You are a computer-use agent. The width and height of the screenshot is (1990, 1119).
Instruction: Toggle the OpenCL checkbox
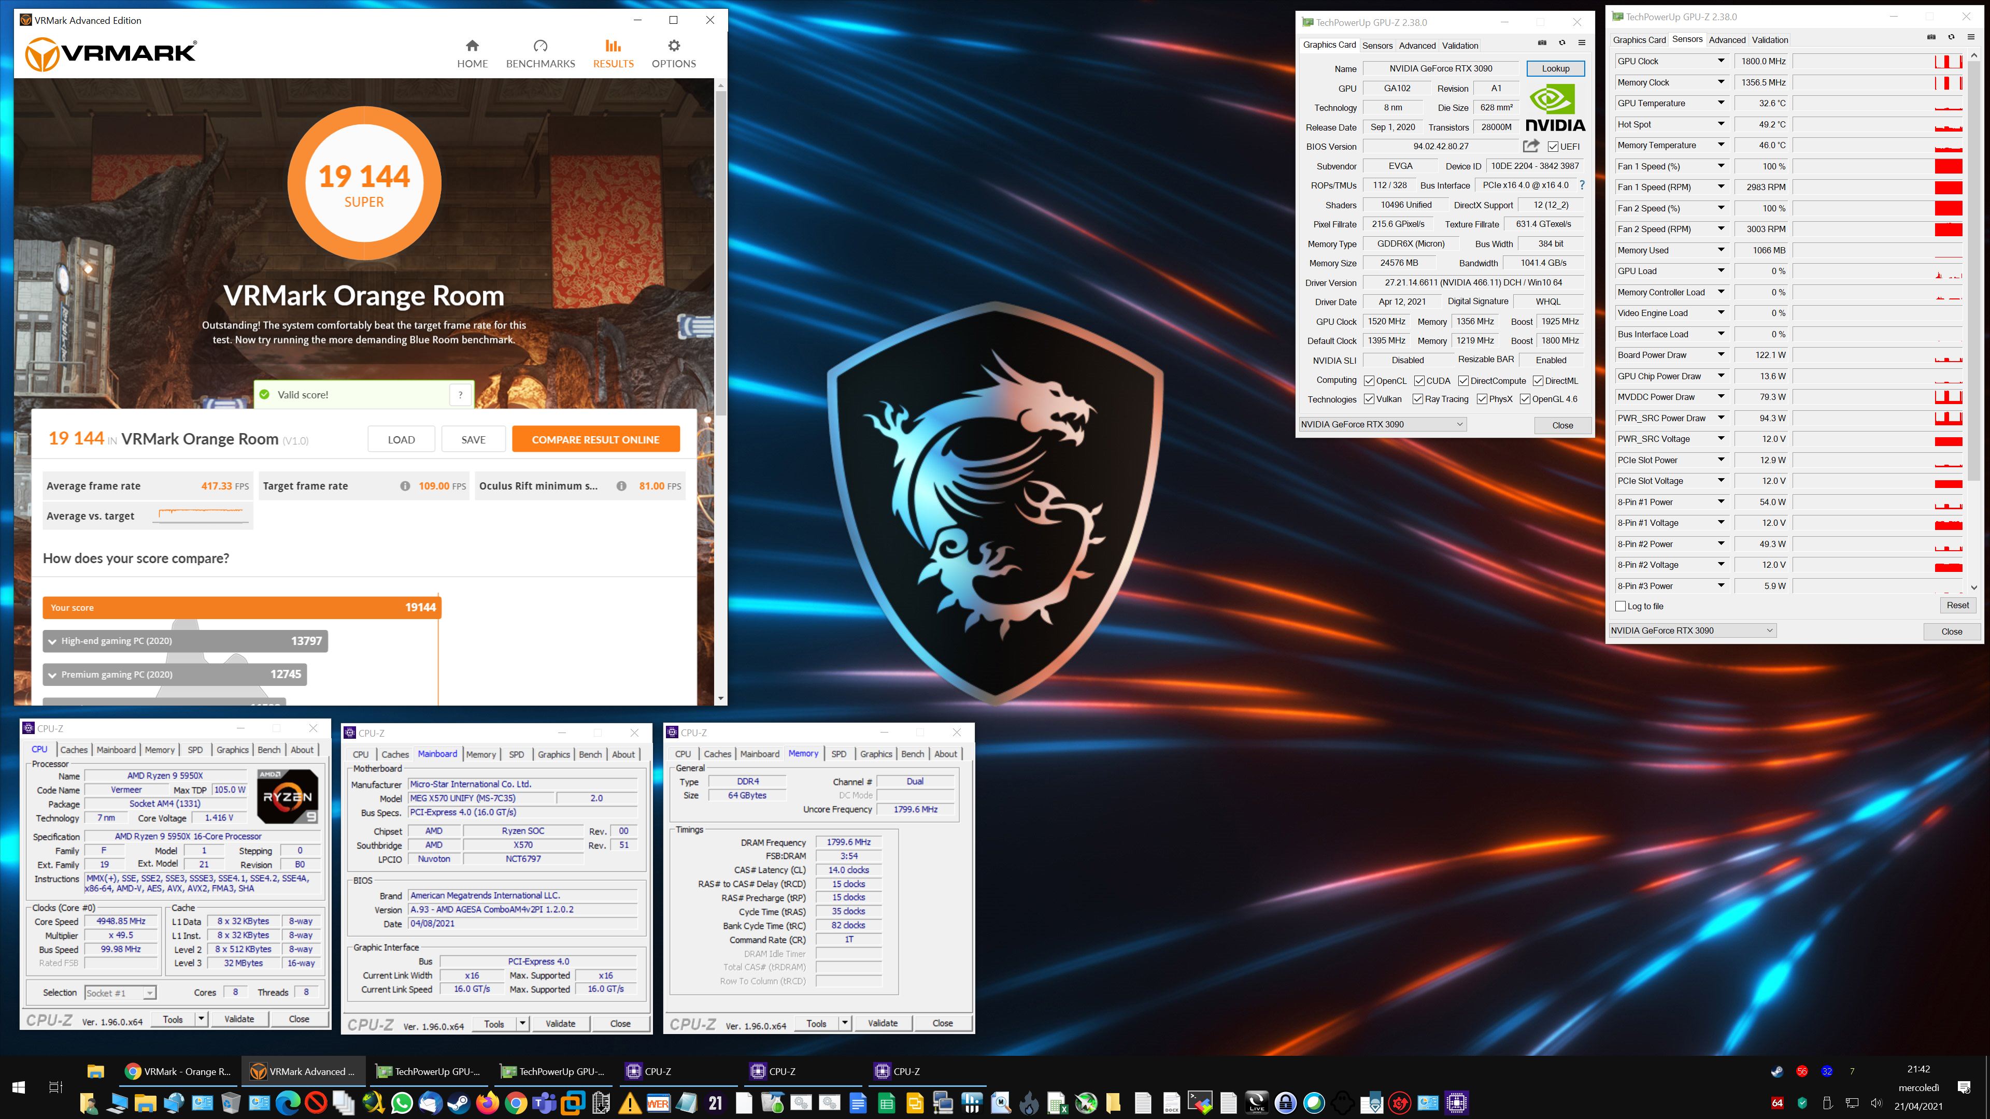[x=1369, y=381]
